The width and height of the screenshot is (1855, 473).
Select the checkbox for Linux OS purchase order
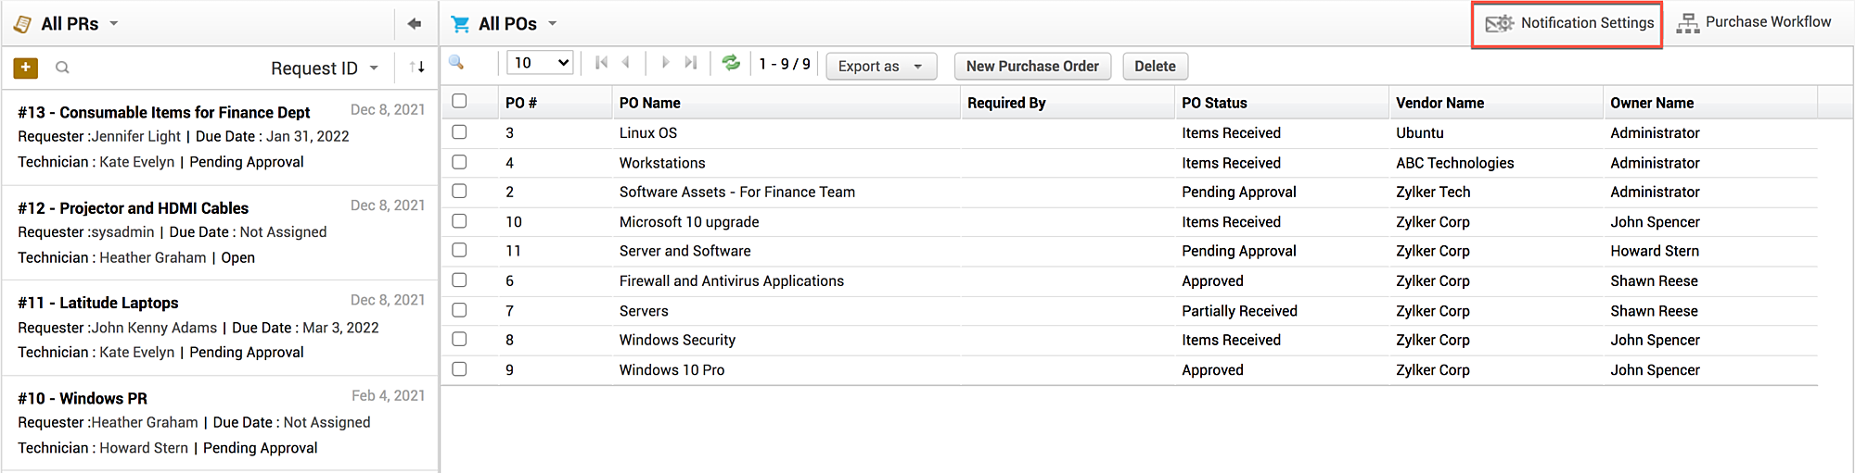(x=459, y=132)
